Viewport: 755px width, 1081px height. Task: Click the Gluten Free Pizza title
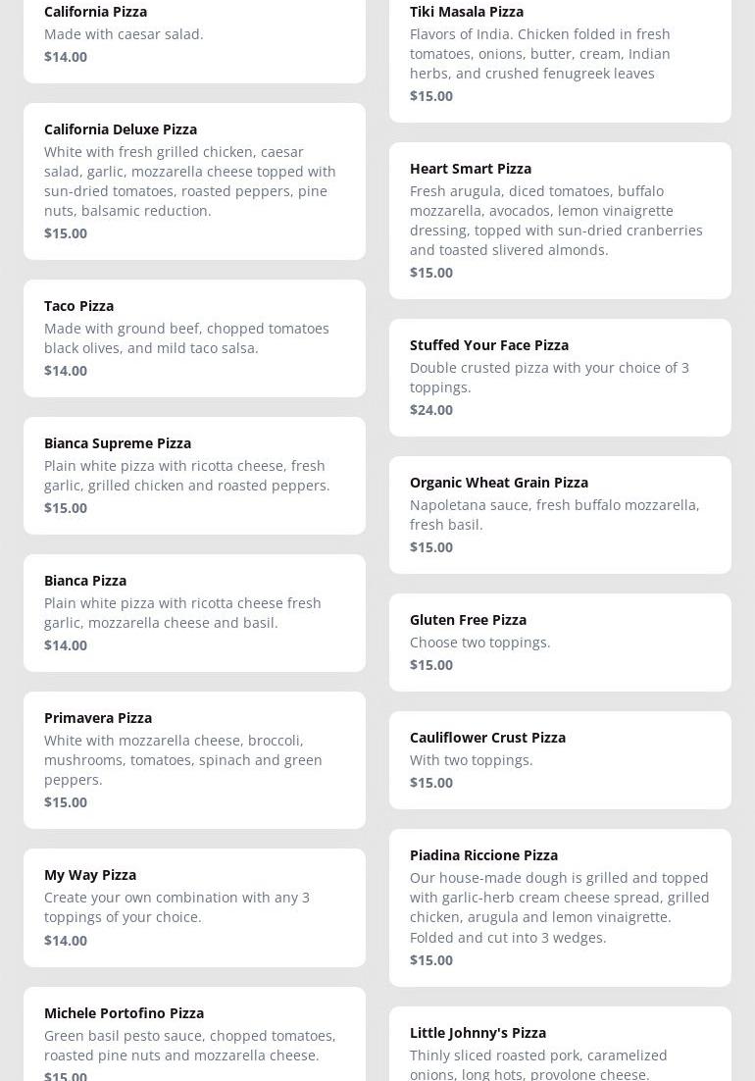468,620
